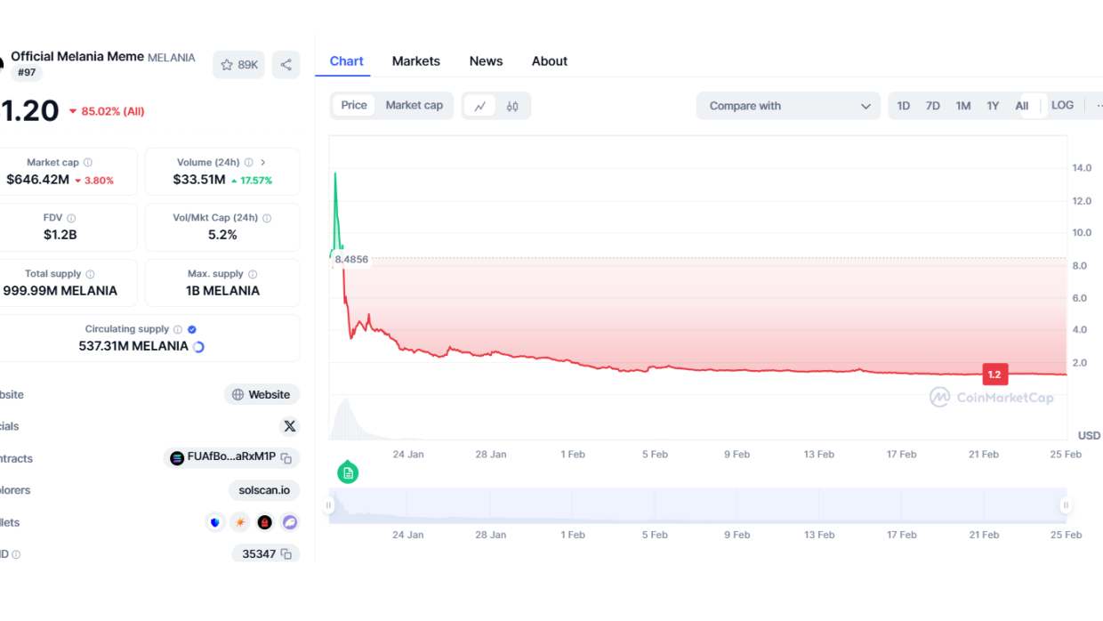The image size is (1103, 621).
Task: Click the 8.4856 opening price label
Action: click(x=351, y=259)
